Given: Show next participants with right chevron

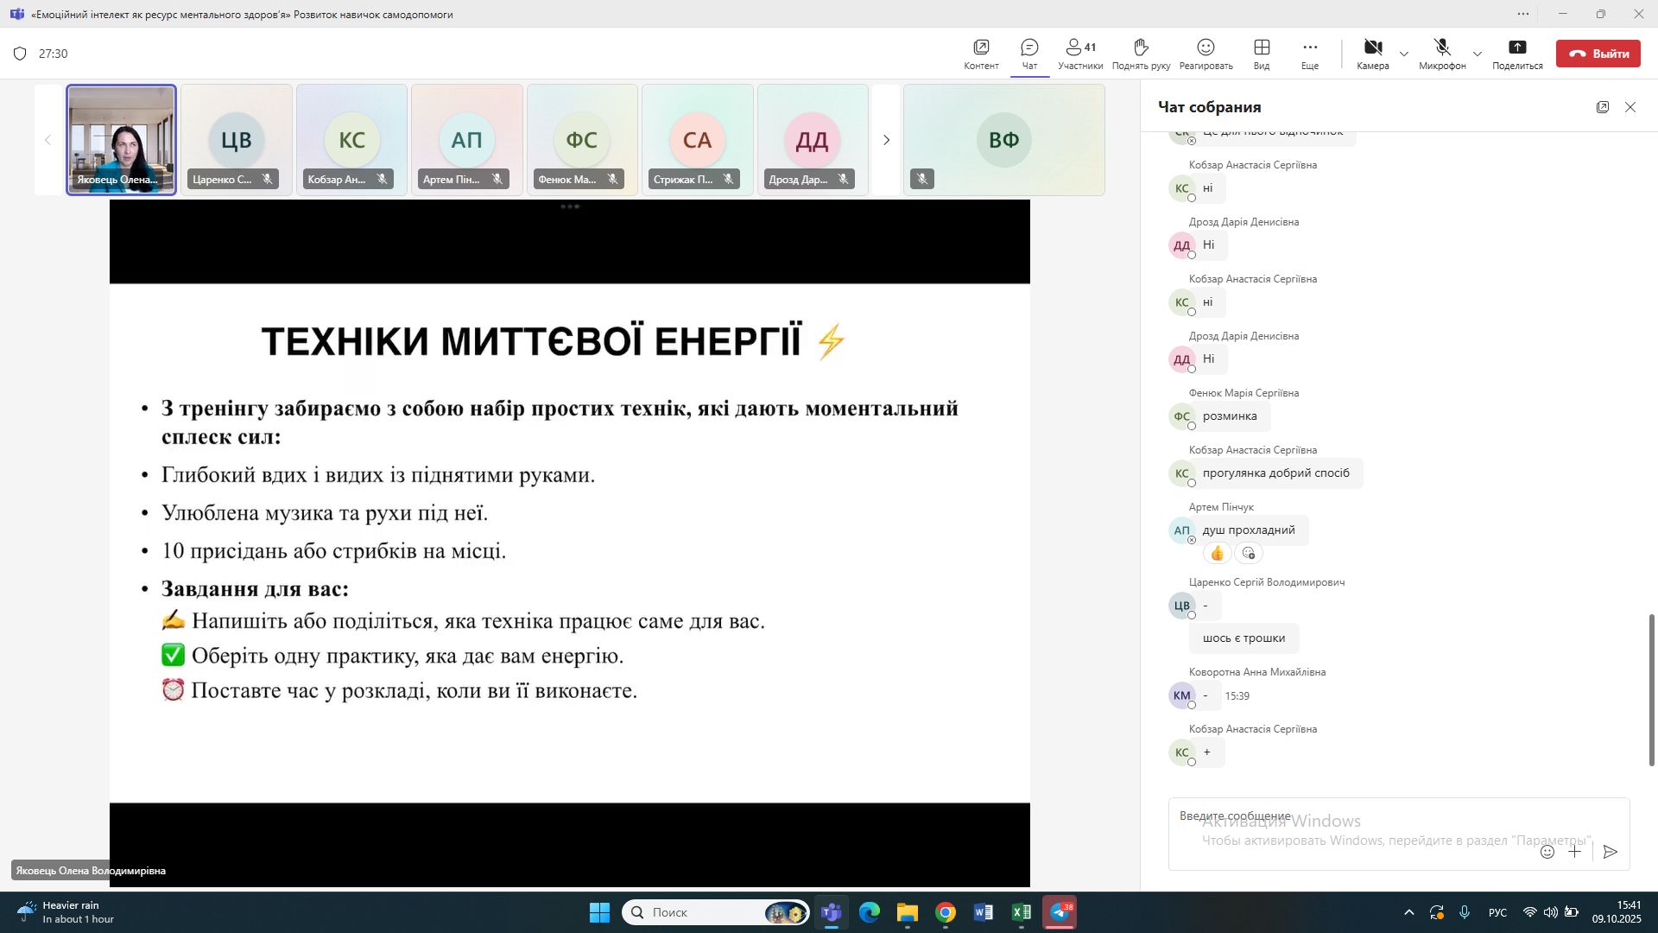Looking at the screenshot, I should (x=886, y=140).
